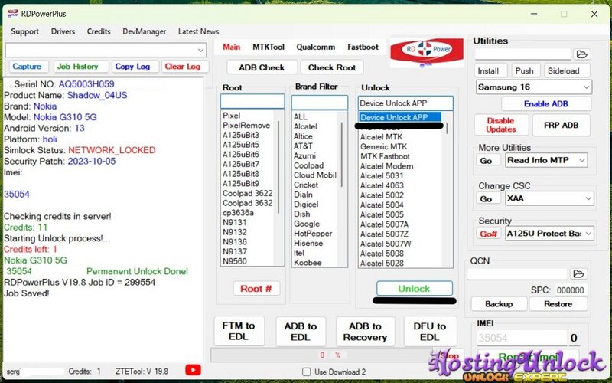Click the RDPowerPlus title bar app icon
The image size is (612, 383).
point(12,14)
